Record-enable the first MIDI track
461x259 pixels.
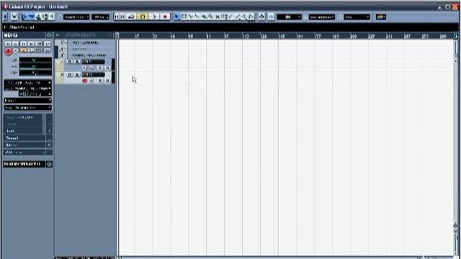pos(85,68)
